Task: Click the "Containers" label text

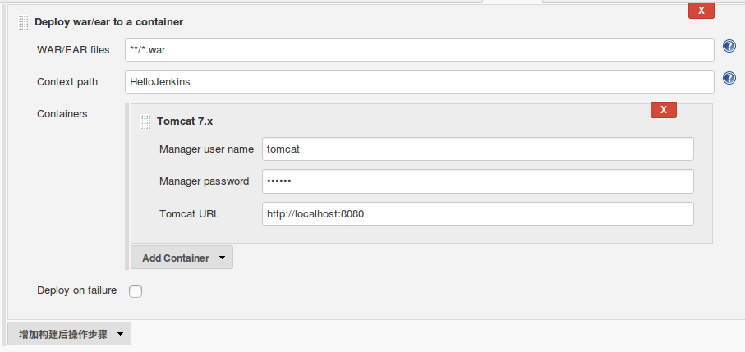Action: click(62, 114)
